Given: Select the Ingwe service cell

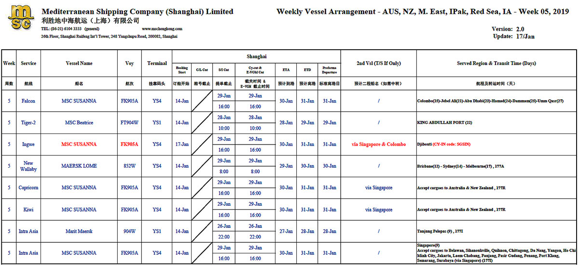Looking at the screenshot, I should (x=28, y=145).
